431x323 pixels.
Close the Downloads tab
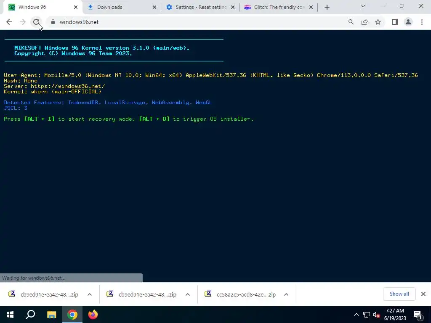click(154, 7)
